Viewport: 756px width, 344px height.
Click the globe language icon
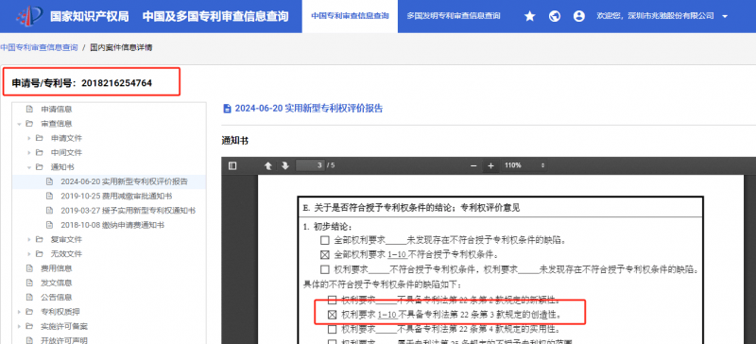click(555, 16)
